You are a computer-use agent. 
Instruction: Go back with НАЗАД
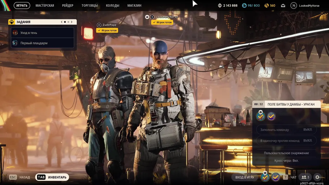click(25, 177)
